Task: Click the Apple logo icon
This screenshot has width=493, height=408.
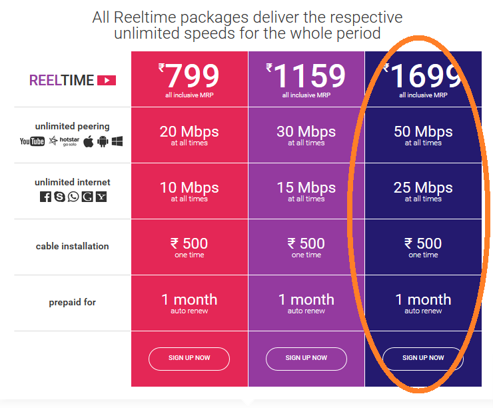Action: click(x=89, y=141)
